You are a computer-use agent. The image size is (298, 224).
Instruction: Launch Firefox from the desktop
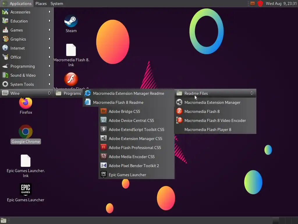(x=26, y=103)
